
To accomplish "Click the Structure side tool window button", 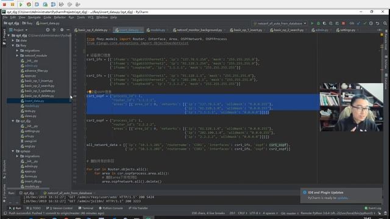I will click(x=4, y=169).
